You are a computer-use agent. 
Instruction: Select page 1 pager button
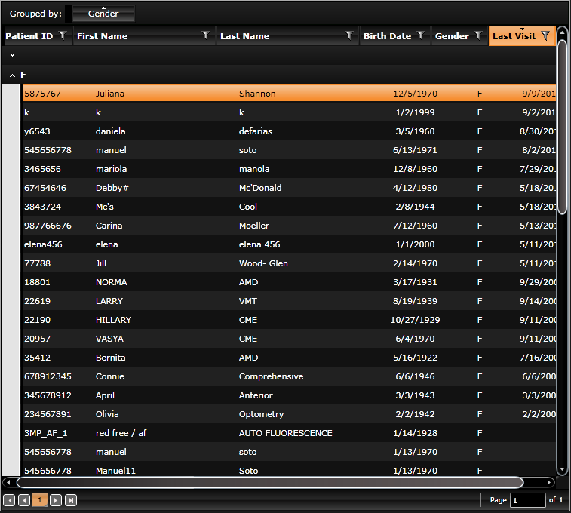click(x=40, y=500)
